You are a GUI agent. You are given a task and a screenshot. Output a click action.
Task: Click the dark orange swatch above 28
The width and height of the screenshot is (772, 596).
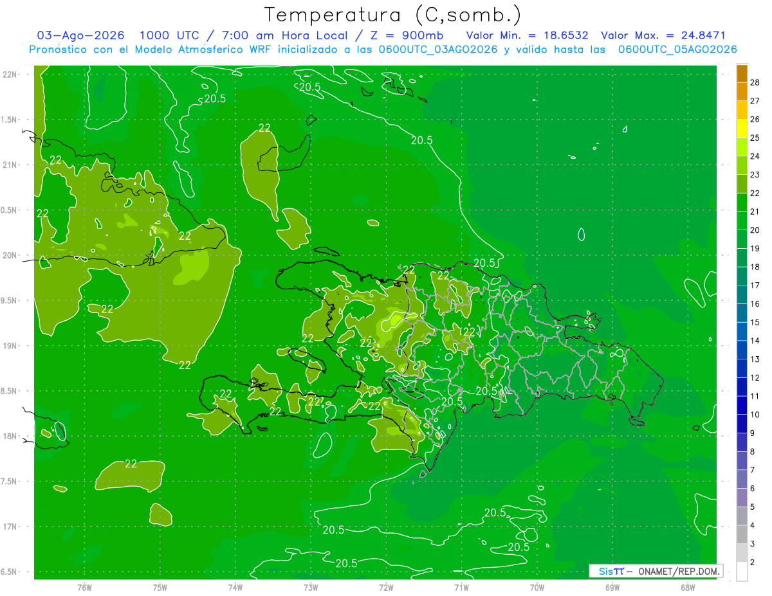click(742, 73)
